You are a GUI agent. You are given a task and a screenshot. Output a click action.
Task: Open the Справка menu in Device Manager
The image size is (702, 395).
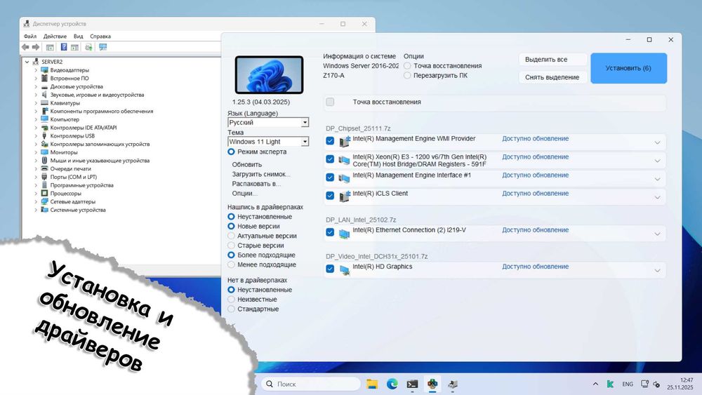click(100, 36)
